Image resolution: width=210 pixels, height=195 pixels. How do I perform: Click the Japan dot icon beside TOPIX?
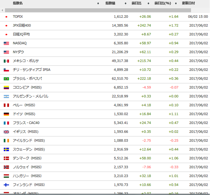click(x=6, y=17)
